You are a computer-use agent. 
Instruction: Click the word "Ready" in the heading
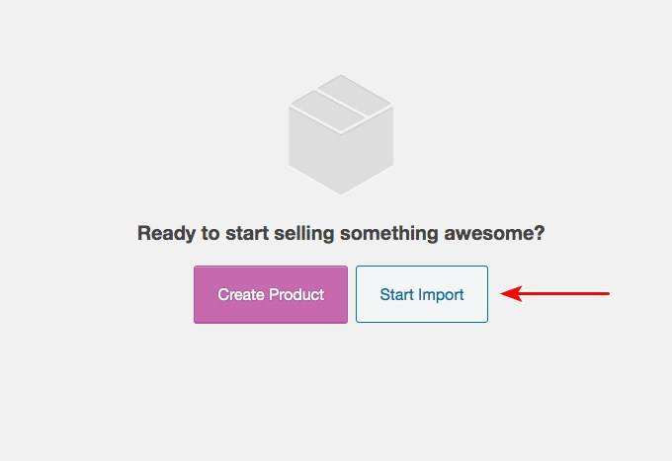pyautogui.click(x=166, y=234)
